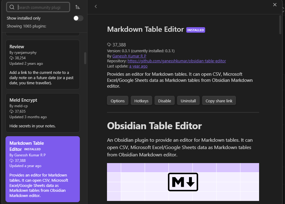Open the Hotkeys settings
Image resolution: width=285 pixels, height=204 pixels.
[141, 100]
